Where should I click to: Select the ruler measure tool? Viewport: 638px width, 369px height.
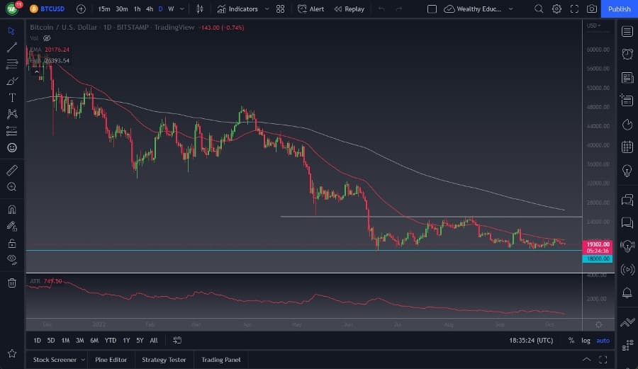tap(12, 170)
